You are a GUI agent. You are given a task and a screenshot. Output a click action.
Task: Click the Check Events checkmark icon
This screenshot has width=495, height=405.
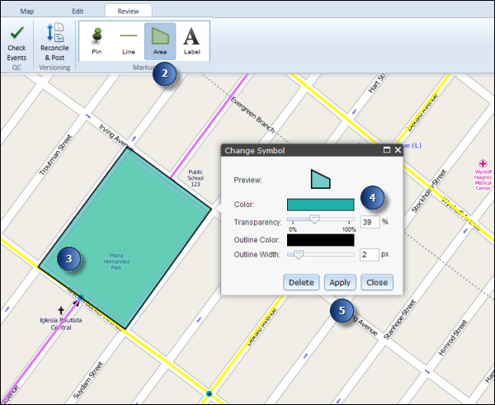(x=16, y=33)
